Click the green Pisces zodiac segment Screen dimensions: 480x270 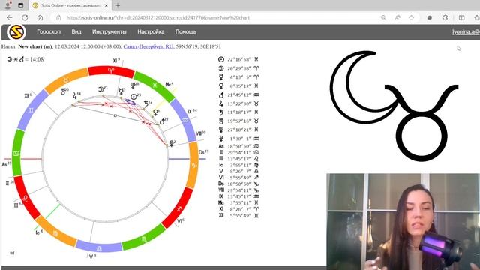click(x=155, y=85)
